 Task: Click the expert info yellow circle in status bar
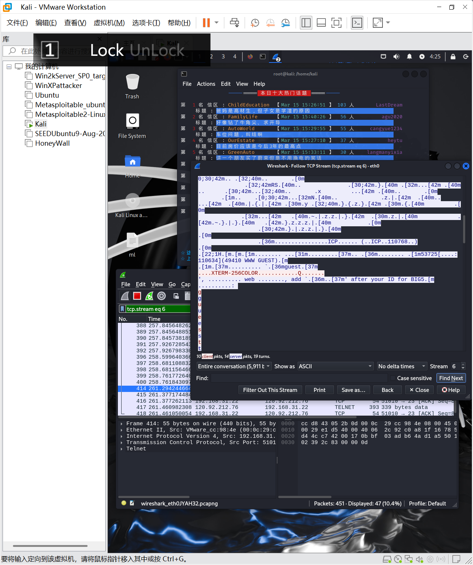point(124,503)
